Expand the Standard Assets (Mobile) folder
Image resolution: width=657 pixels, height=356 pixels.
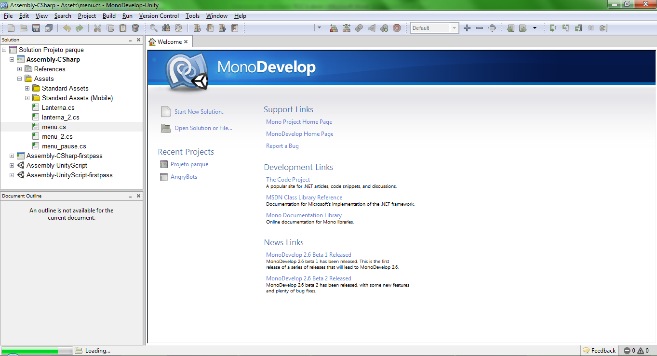point(27,98)
